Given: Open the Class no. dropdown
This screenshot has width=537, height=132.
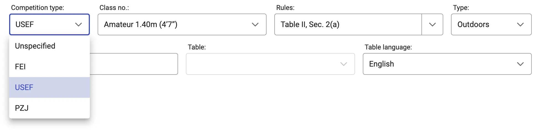Looking at the screenshot, I should [177, 25].
